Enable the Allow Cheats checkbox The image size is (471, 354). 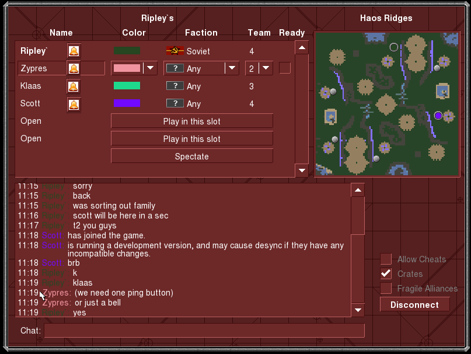pyautogui.click(x=386, y=259)
